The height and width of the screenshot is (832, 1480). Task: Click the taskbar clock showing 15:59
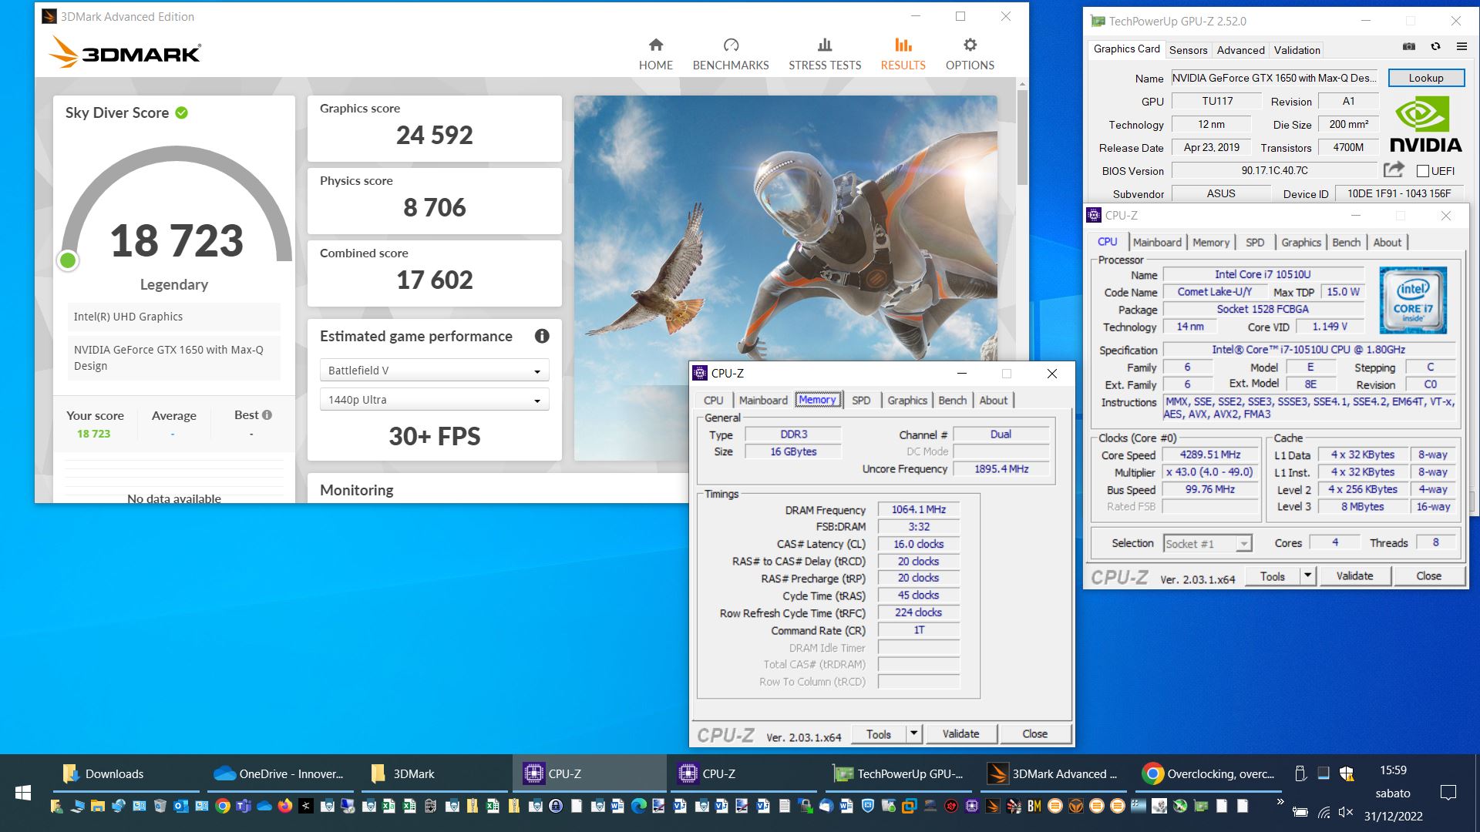[1393, 770]
